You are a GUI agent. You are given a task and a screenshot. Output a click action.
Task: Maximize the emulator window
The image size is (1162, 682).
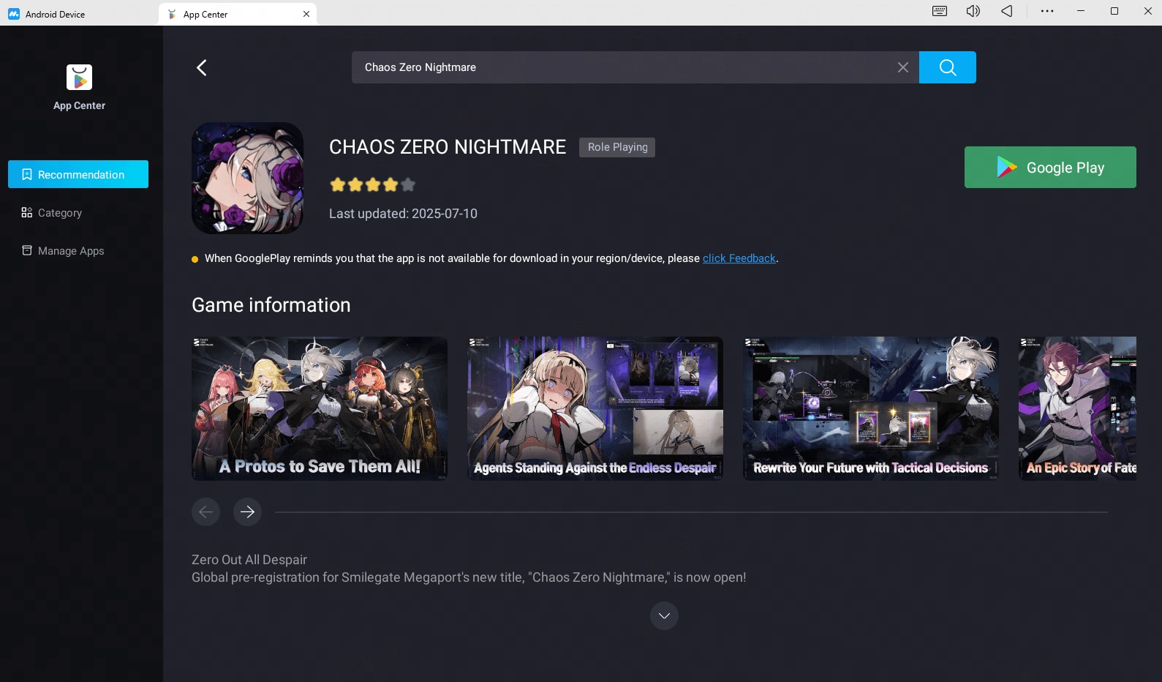coord(1114,11)
